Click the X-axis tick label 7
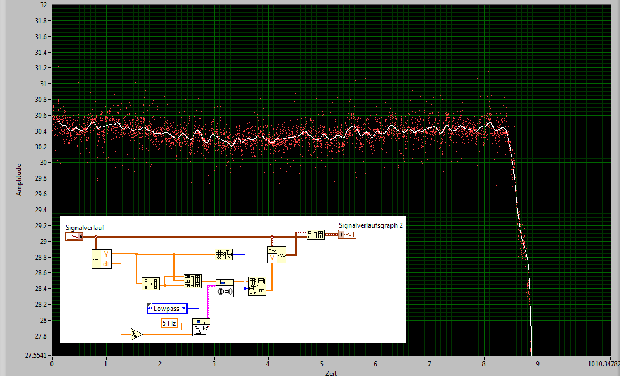 (430, 364)
